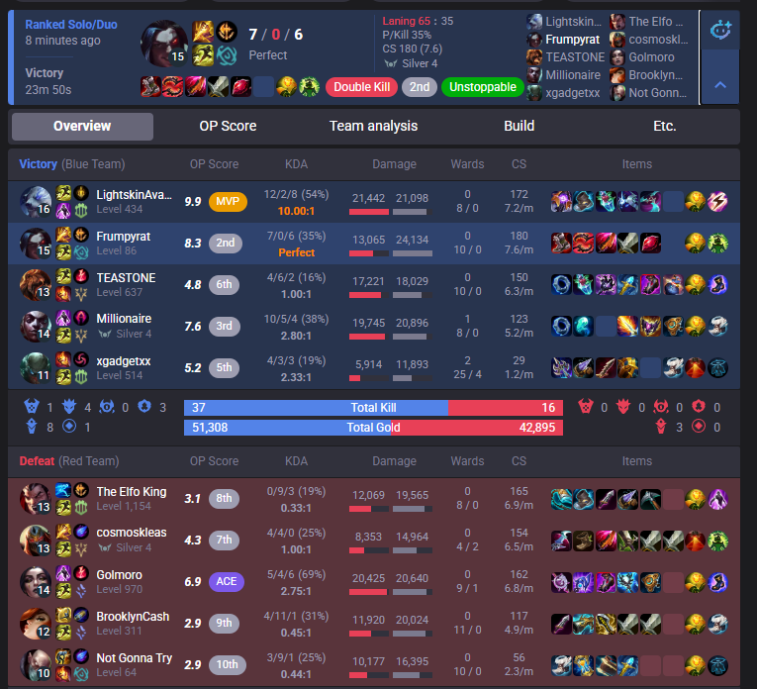
Task: Click the first summoner spell icon in summary
Action: click(x=203, y=32)
